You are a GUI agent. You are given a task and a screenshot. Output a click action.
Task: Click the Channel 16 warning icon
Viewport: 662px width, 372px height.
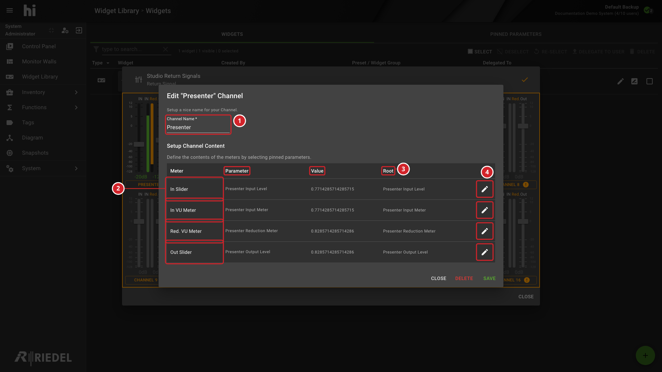click(x=526, y=280)
